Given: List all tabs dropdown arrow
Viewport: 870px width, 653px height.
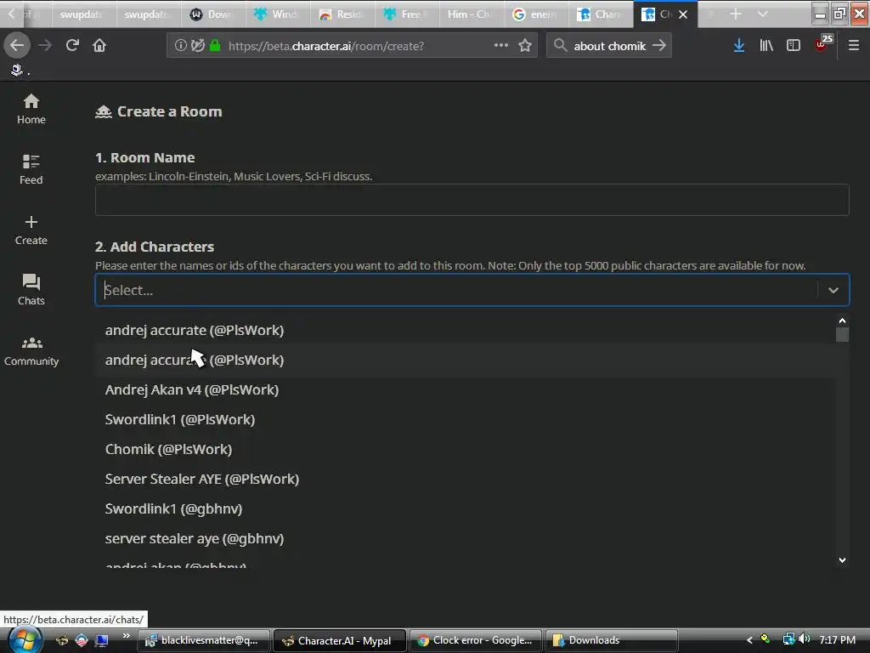Looking at the screenshot, I should pyautogui.click(x=763, y=14).
